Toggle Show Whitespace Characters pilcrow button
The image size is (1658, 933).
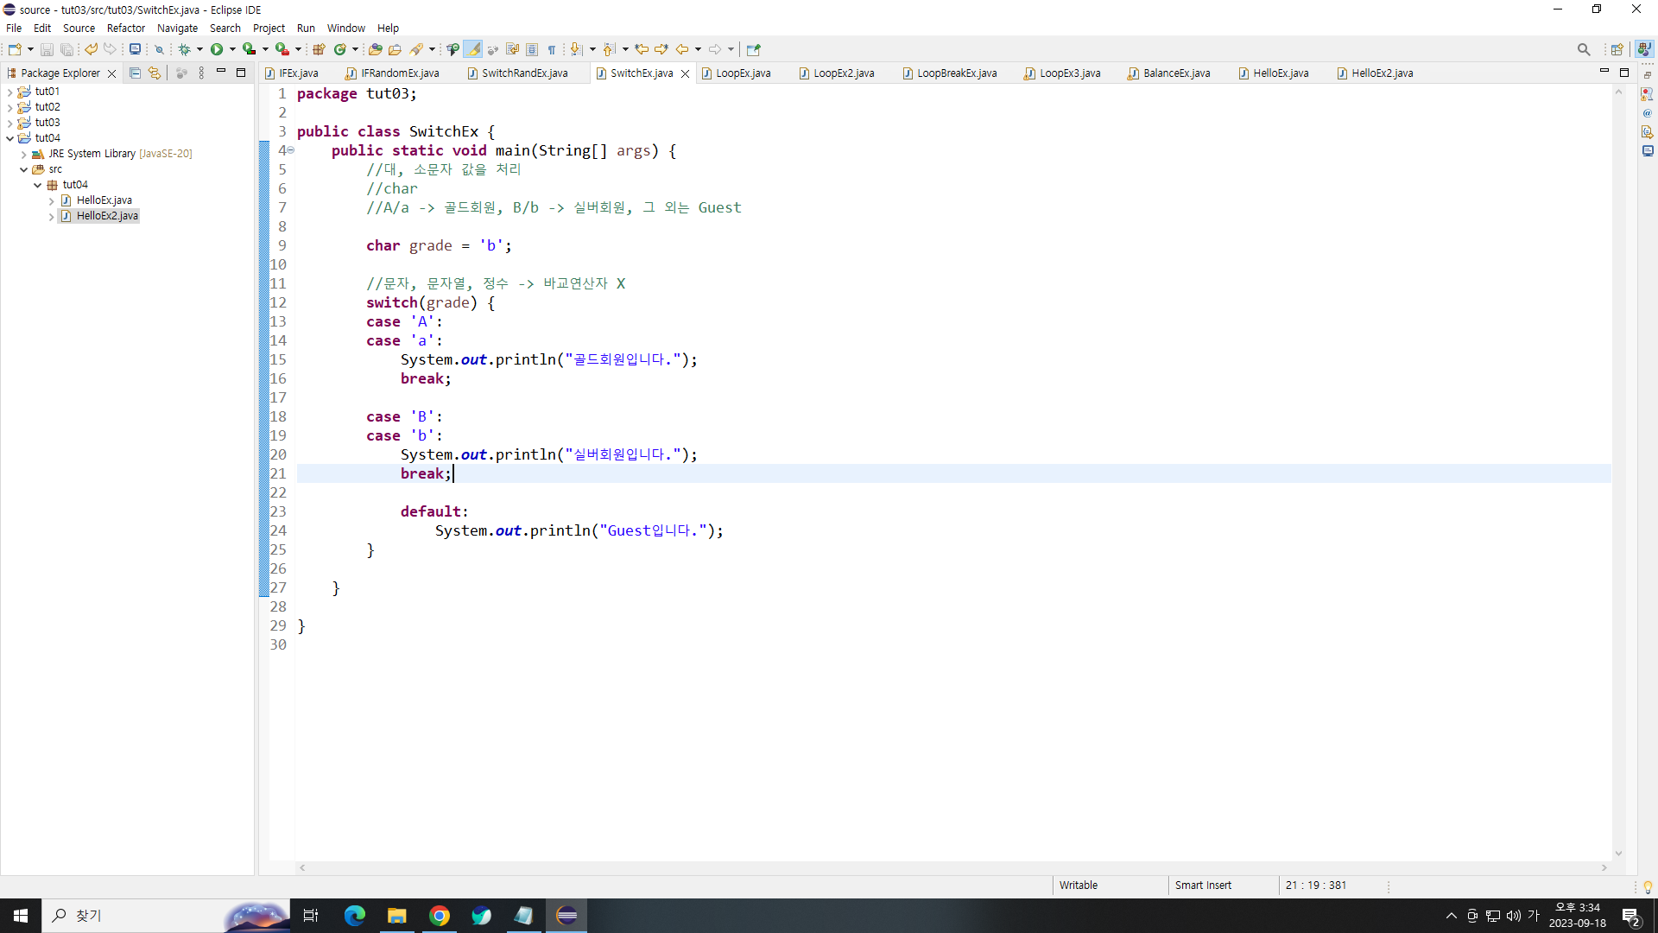pos(552,49)
